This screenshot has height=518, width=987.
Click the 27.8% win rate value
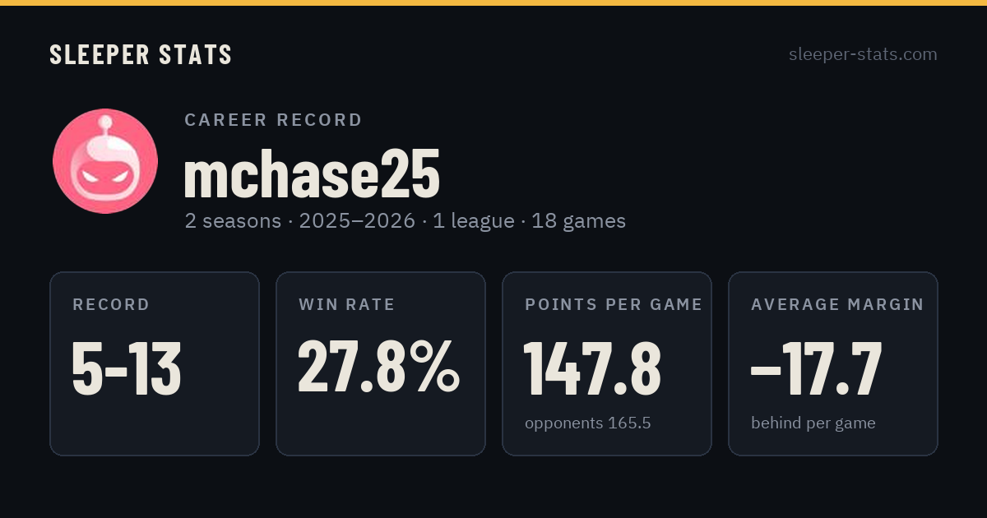pos(378,366)
